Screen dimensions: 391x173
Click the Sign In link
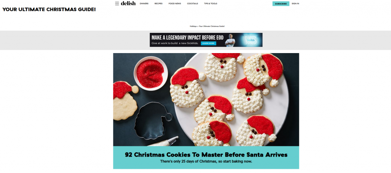coord(295,3)
